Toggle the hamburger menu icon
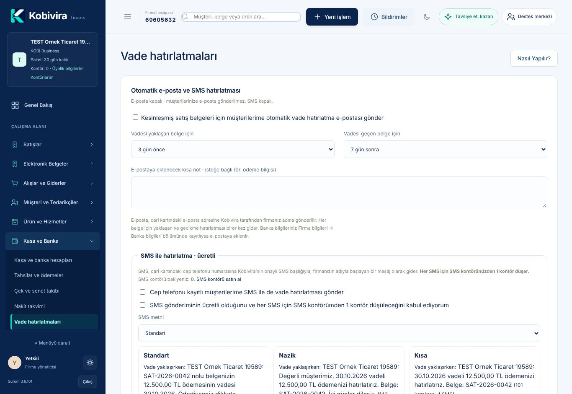Viewport: 572px width, 394px height. [x=128, y=17]
